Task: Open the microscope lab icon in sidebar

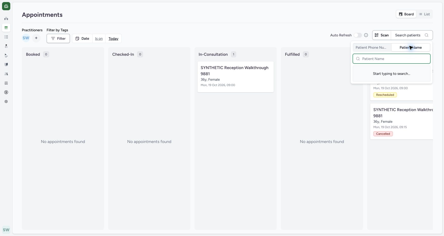Action: (x=6, y=55)
